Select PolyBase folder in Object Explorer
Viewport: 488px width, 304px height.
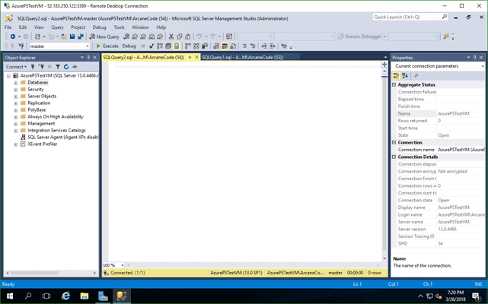[x=37, y=110]
